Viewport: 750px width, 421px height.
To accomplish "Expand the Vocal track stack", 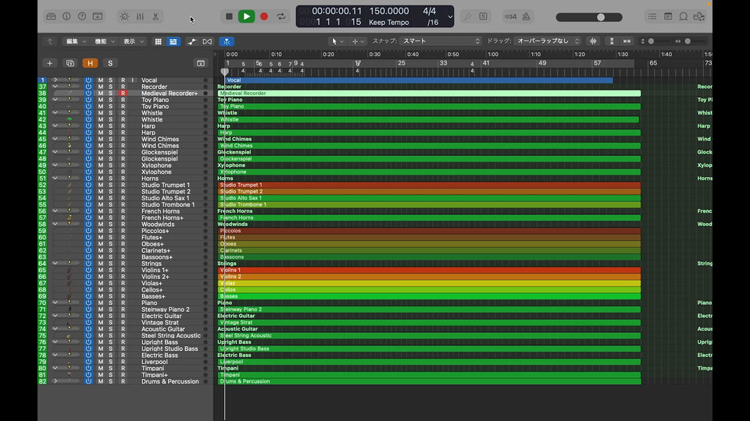I will (x=55, y=80).
